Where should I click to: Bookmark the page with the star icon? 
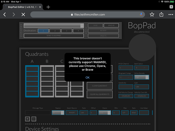[152, 14]
